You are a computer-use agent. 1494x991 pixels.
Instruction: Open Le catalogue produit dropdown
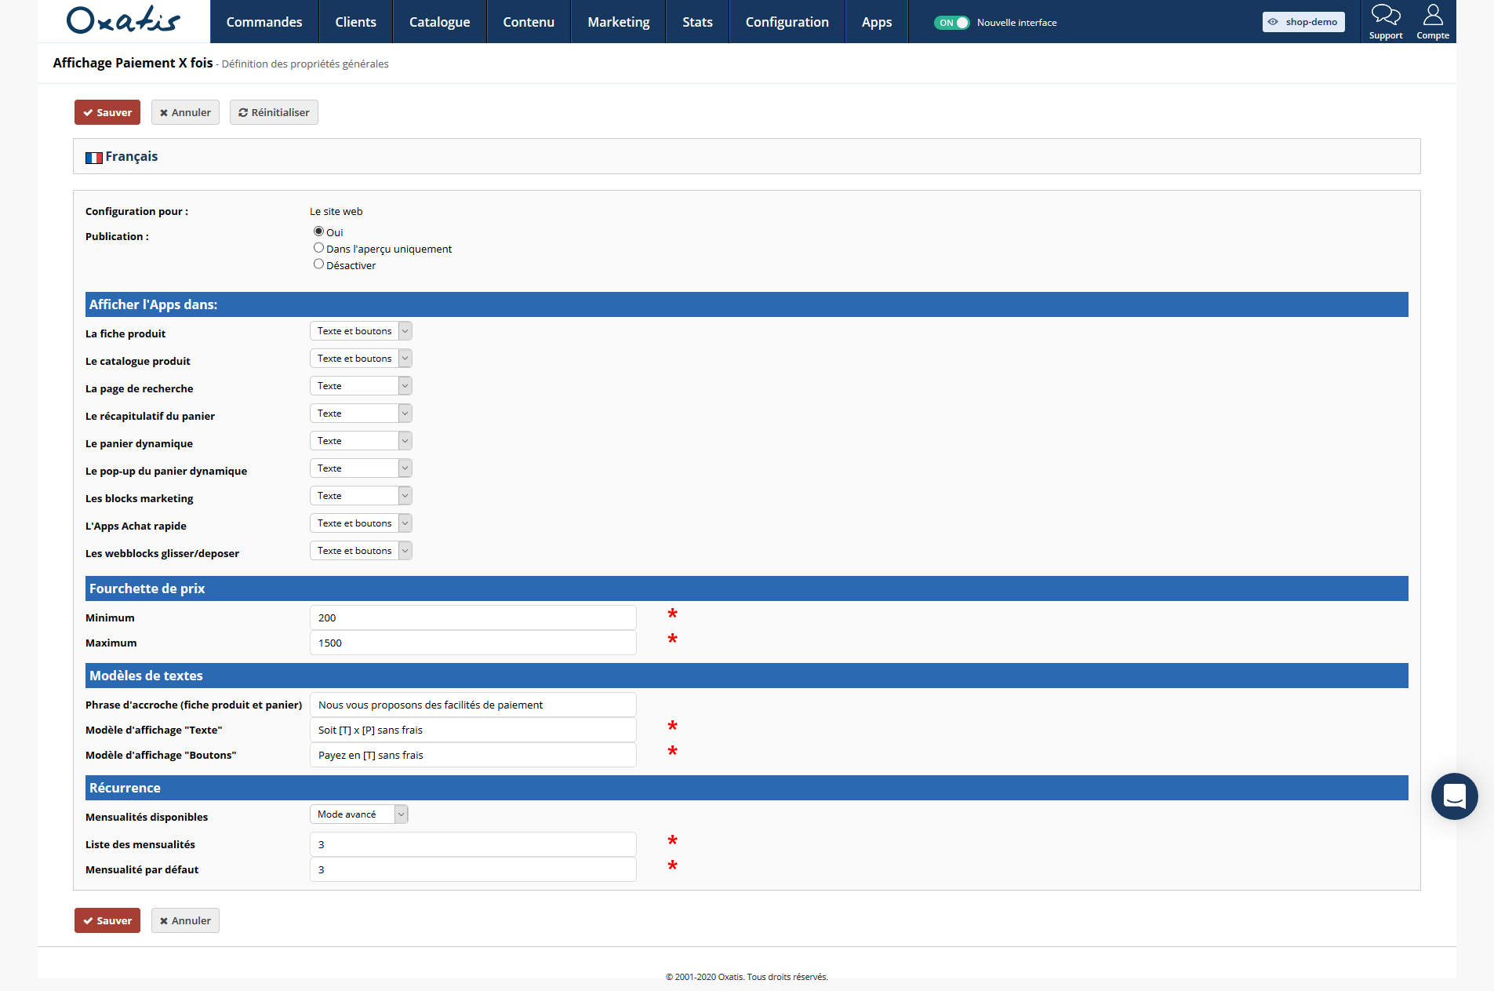click(x=361, y=359)
